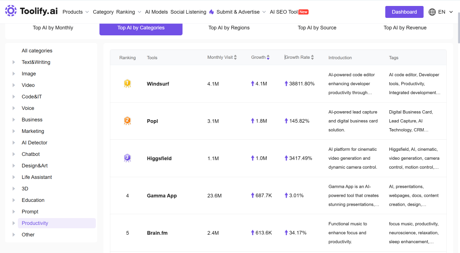
Task: Open the Windsurf tool link
Action: [x=158, y=84]
